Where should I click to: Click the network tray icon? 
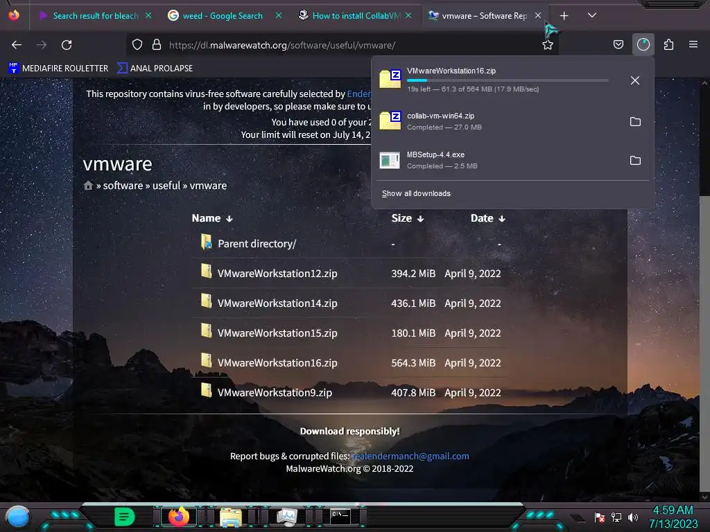[x=616, y=517]
